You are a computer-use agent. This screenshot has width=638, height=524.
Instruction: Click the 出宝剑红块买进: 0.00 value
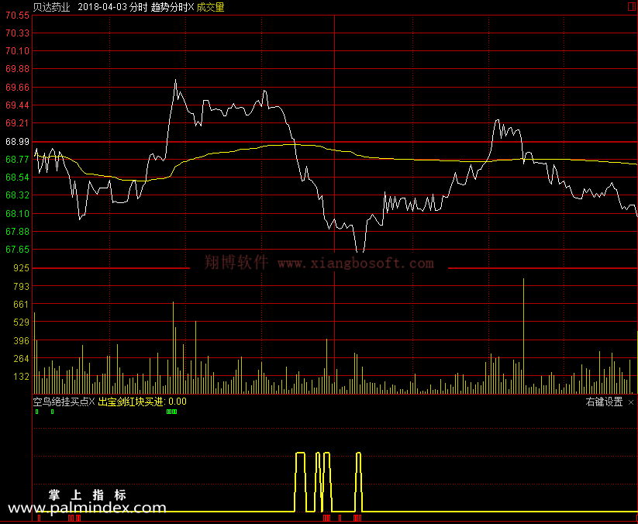(x=143, y=402)
